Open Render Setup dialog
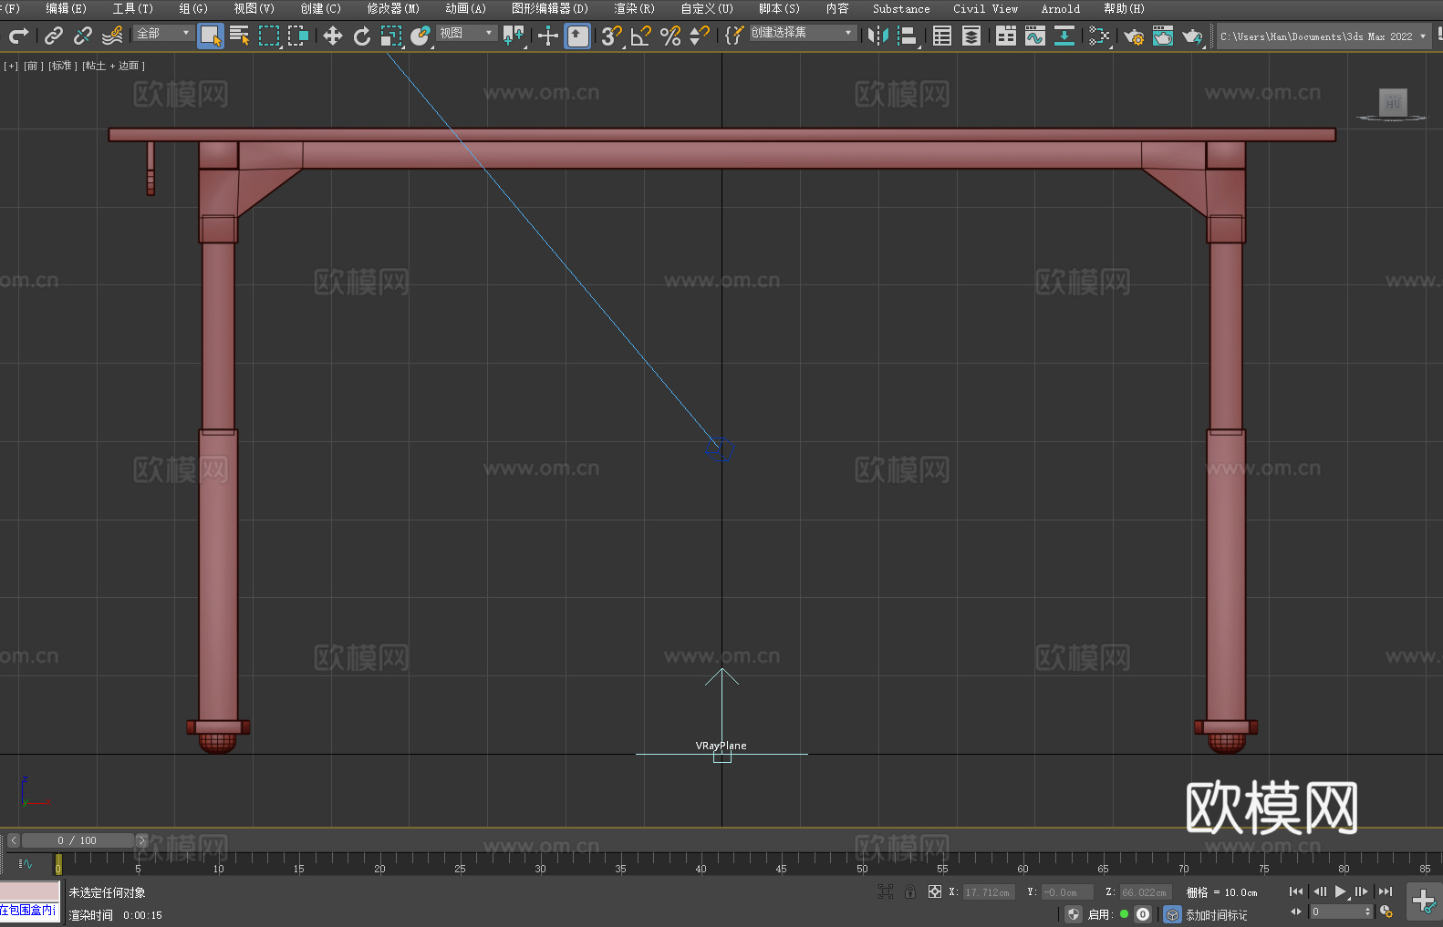1443x927 pixels. tap(1134, 36)
